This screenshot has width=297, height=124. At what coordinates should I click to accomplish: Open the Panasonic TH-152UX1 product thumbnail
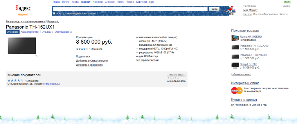(x=22, y=46)
